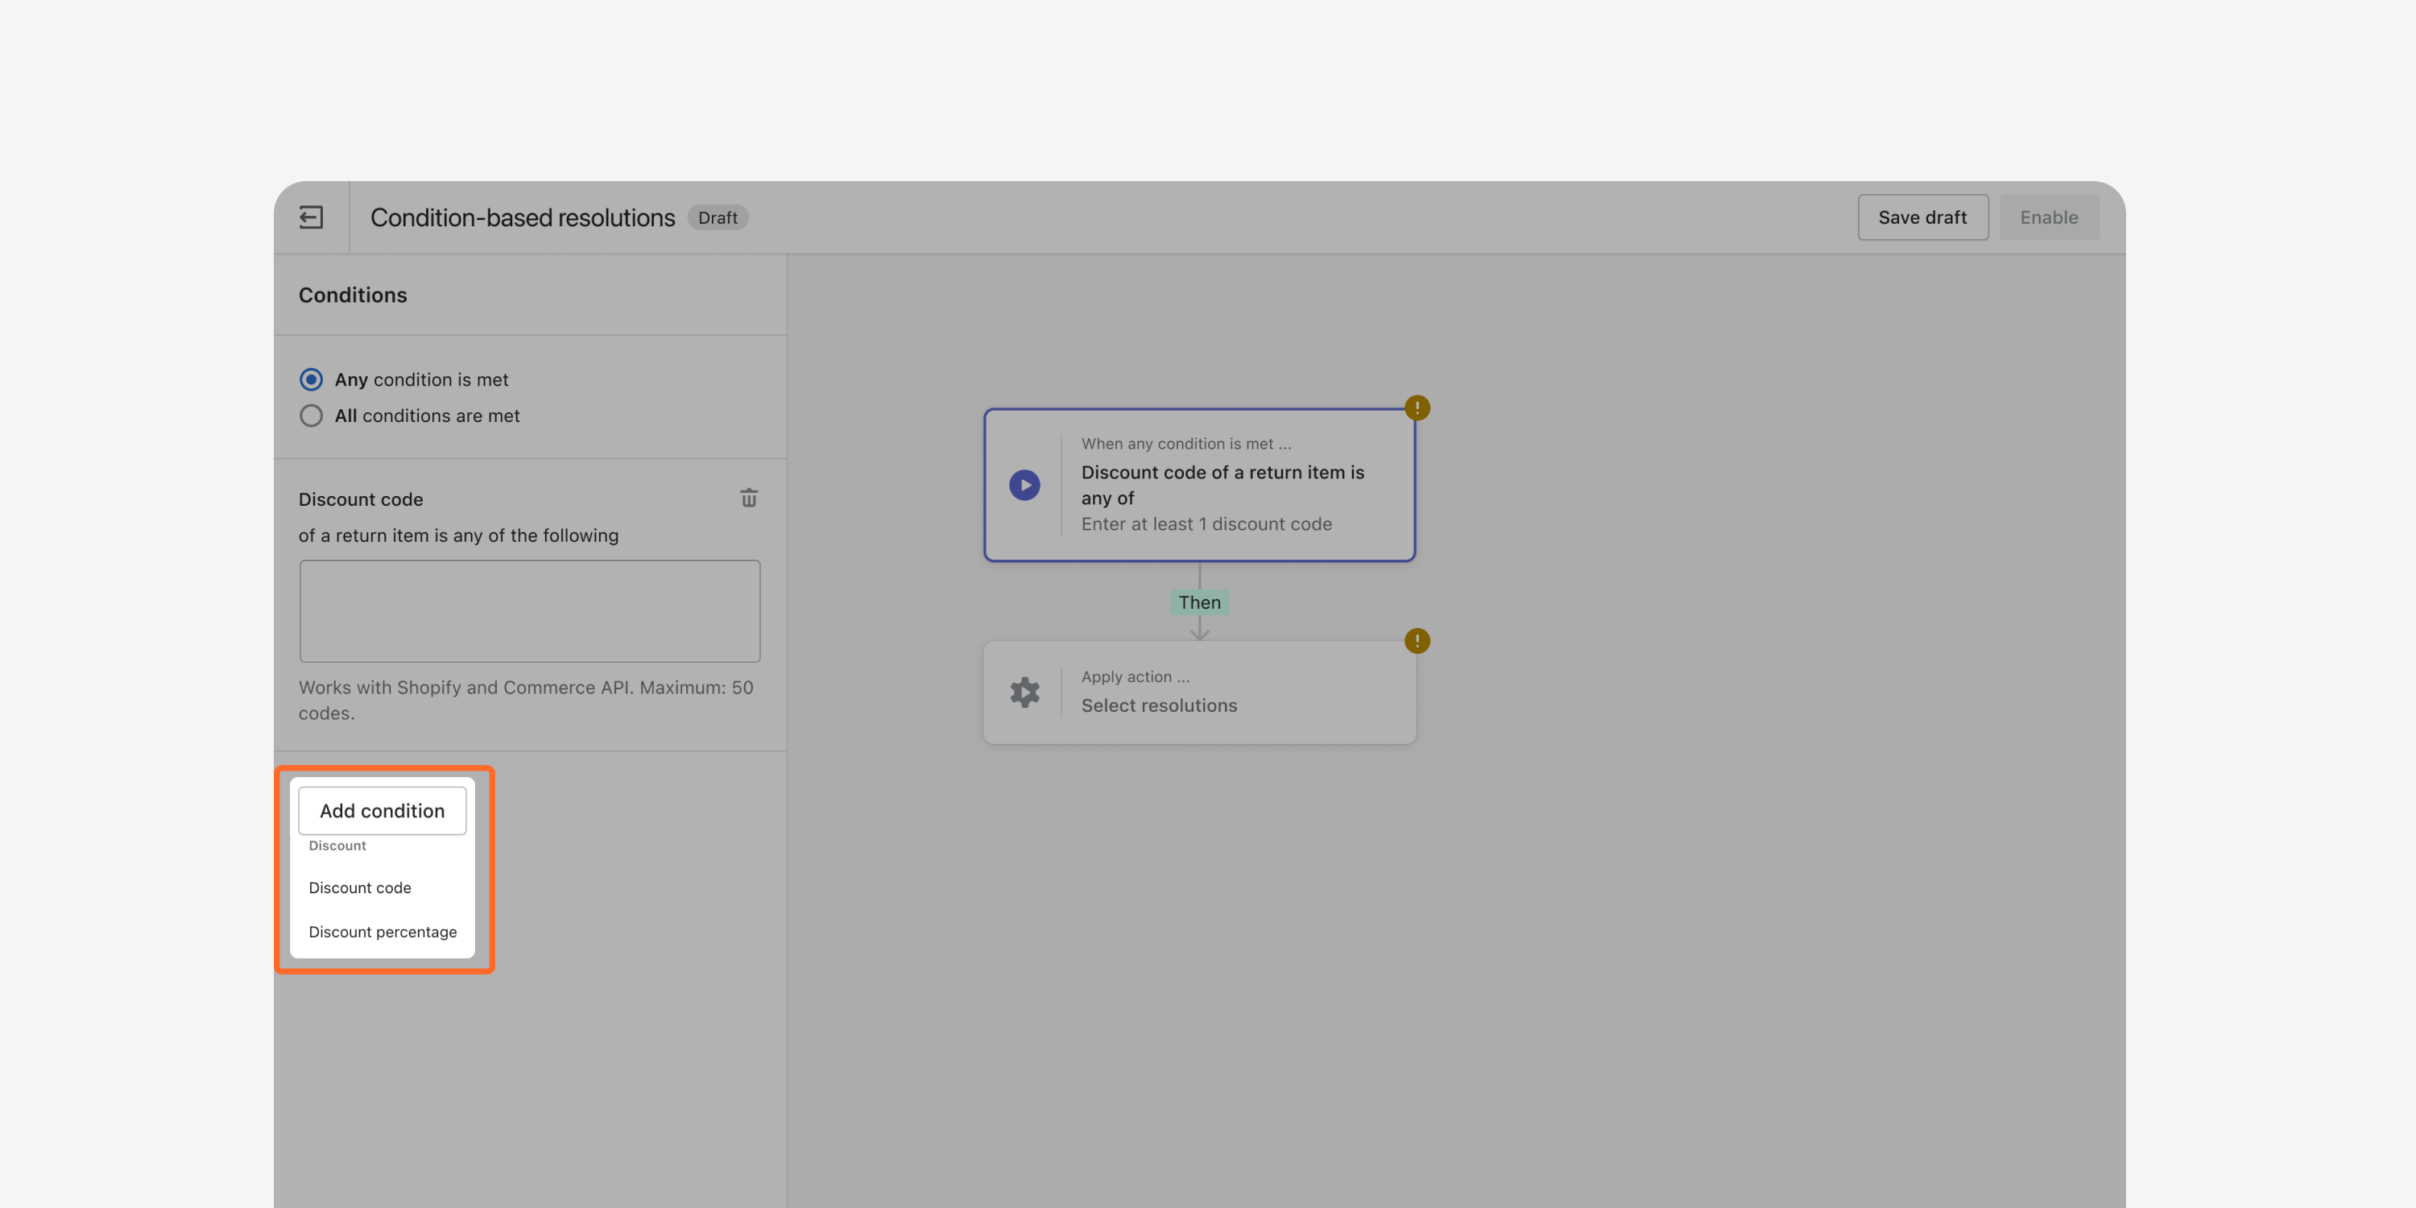Click the back/exit arrow icon
The width and height of the screenshot is (2416, 1208).
click(x=310, y=217)
